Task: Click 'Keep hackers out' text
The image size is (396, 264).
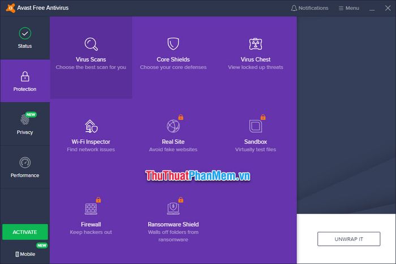Action: point(91,232)
